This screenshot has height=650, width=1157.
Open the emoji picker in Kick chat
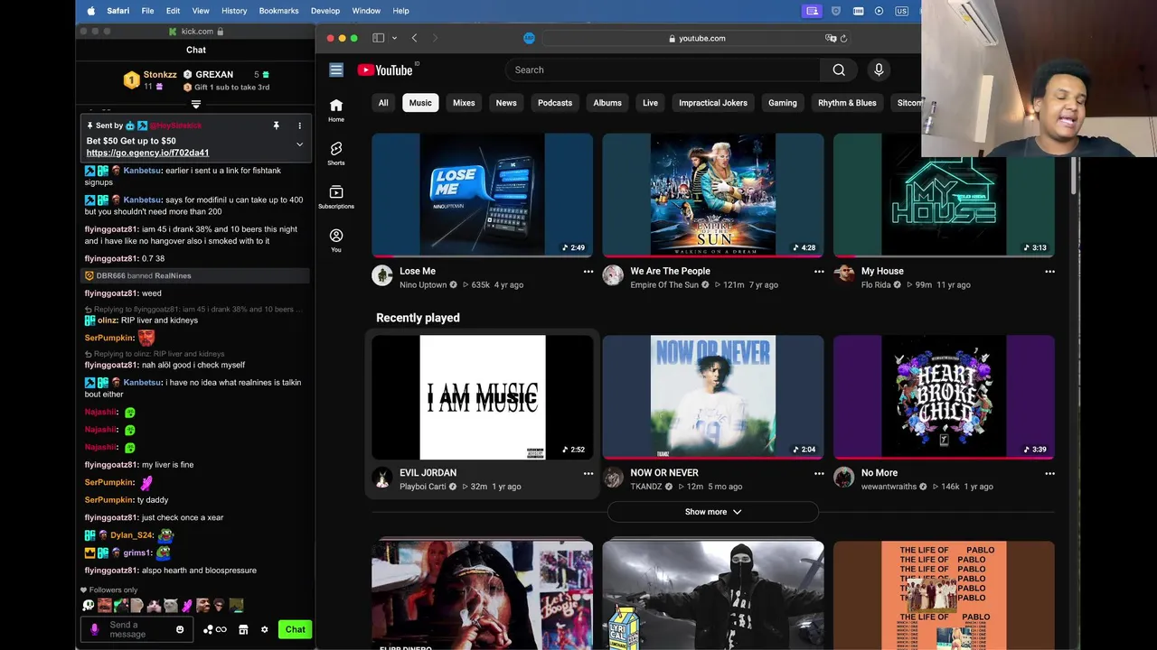tap(180, 629)
